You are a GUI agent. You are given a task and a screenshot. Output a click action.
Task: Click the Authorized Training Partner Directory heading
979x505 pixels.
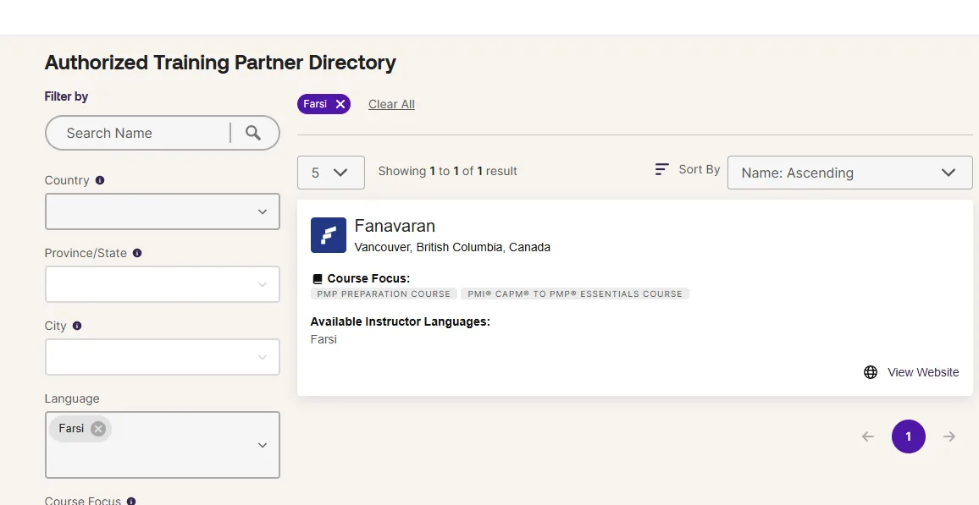(220, 63)
